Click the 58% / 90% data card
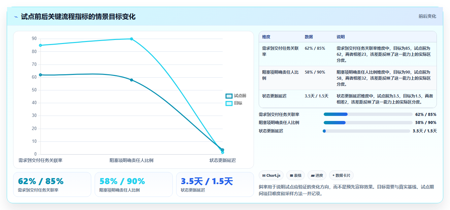 click(134, 184)
